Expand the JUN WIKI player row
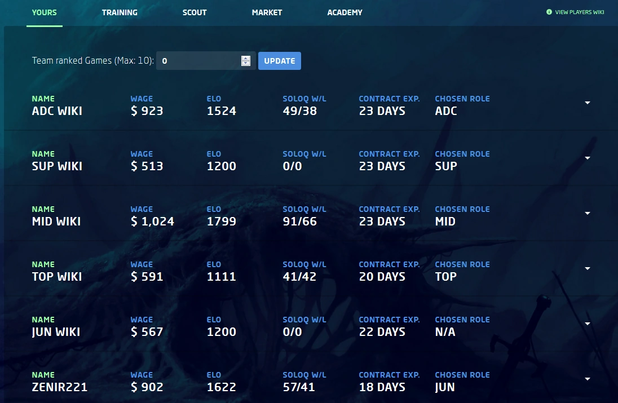 click(x=587, y=324)
